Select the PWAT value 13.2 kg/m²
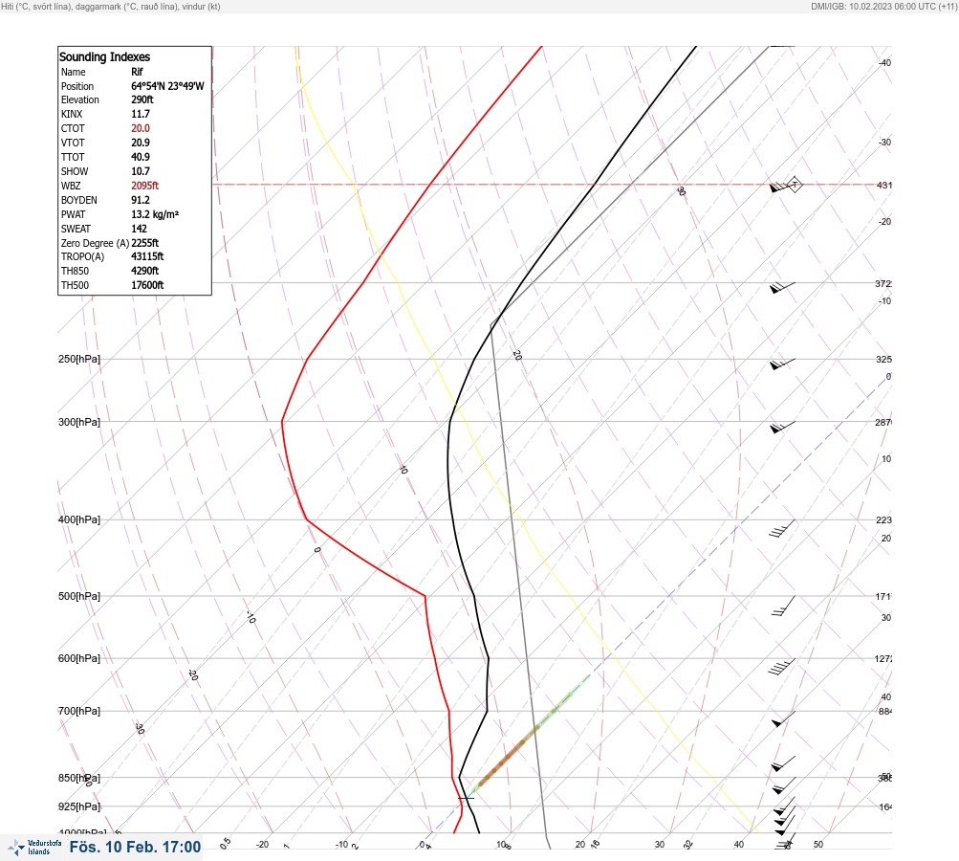 [x=155, y=214]
